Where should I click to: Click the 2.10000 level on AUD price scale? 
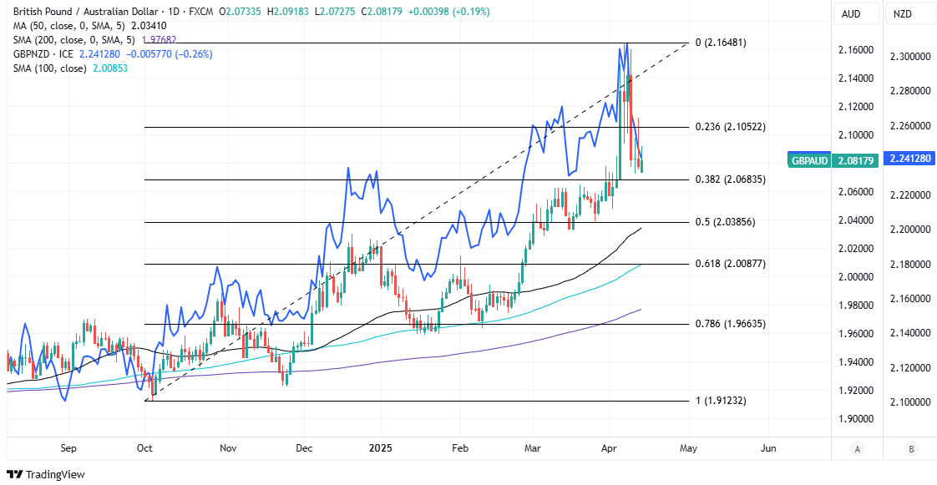pos(856,135)
